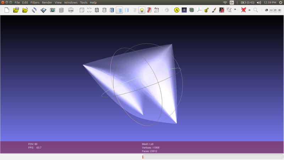The width and height of the screenshot is (284, 160).
Task: Open the Tools menu
Action: coord(84,2)
